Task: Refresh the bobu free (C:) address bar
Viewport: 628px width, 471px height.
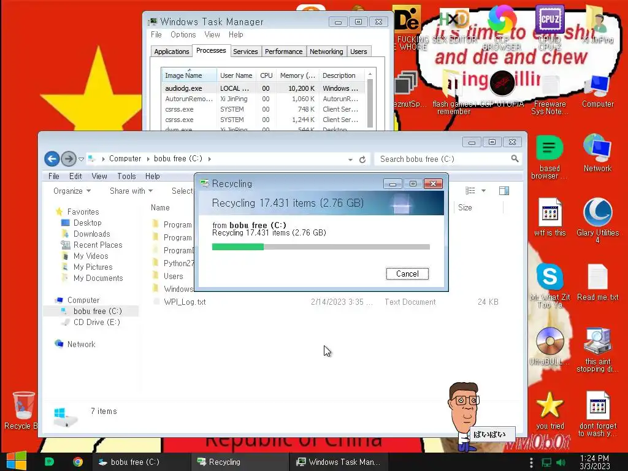Action: point(362,159)
